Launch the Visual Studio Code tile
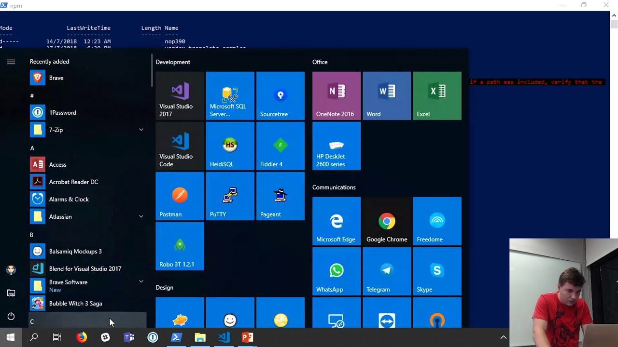Image resolution: width=618 pixels, height=347 pixels. pos(180,146)
